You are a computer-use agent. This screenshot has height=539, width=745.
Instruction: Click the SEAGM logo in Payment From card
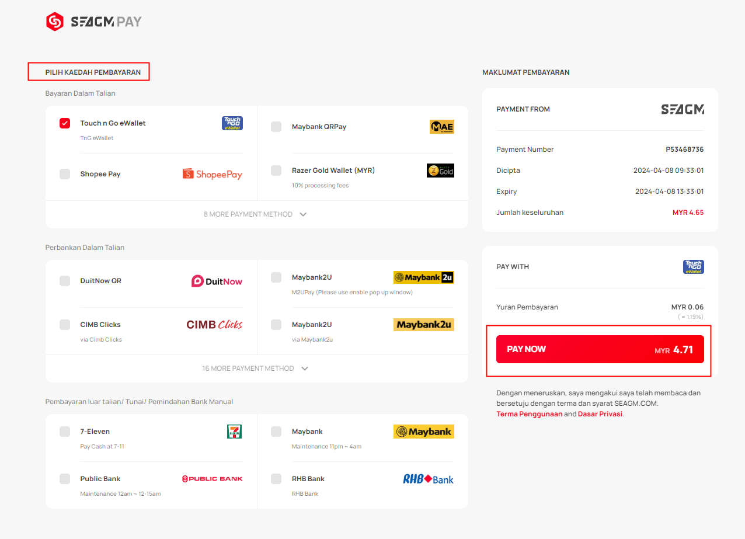click(683, 109)
